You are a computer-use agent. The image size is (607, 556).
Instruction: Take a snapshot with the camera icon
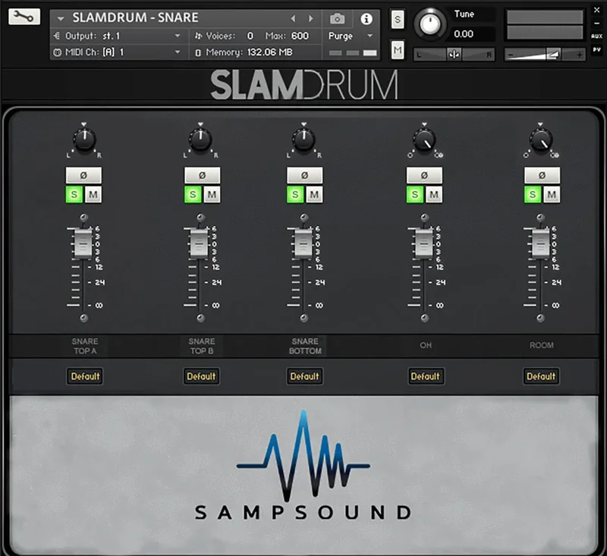337,18
